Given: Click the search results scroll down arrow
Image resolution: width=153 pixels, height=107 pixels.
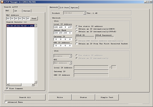Looking at the screenshot, I should [x=36, y=82].
